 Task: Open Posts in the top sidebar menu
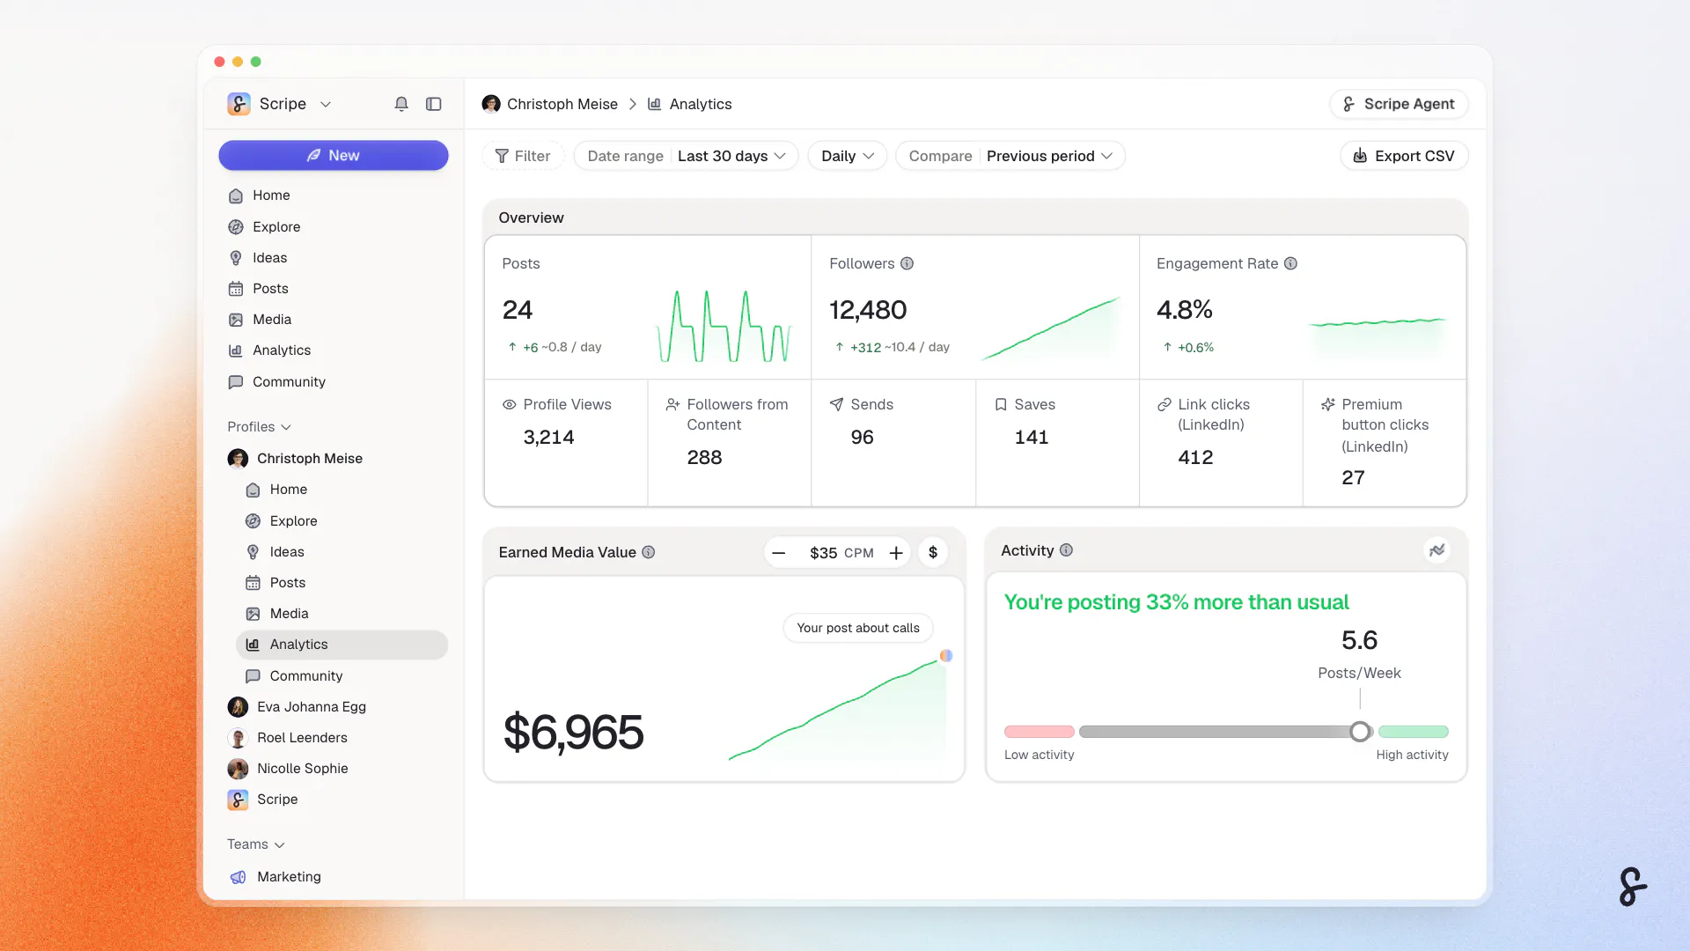click(334, 288)
